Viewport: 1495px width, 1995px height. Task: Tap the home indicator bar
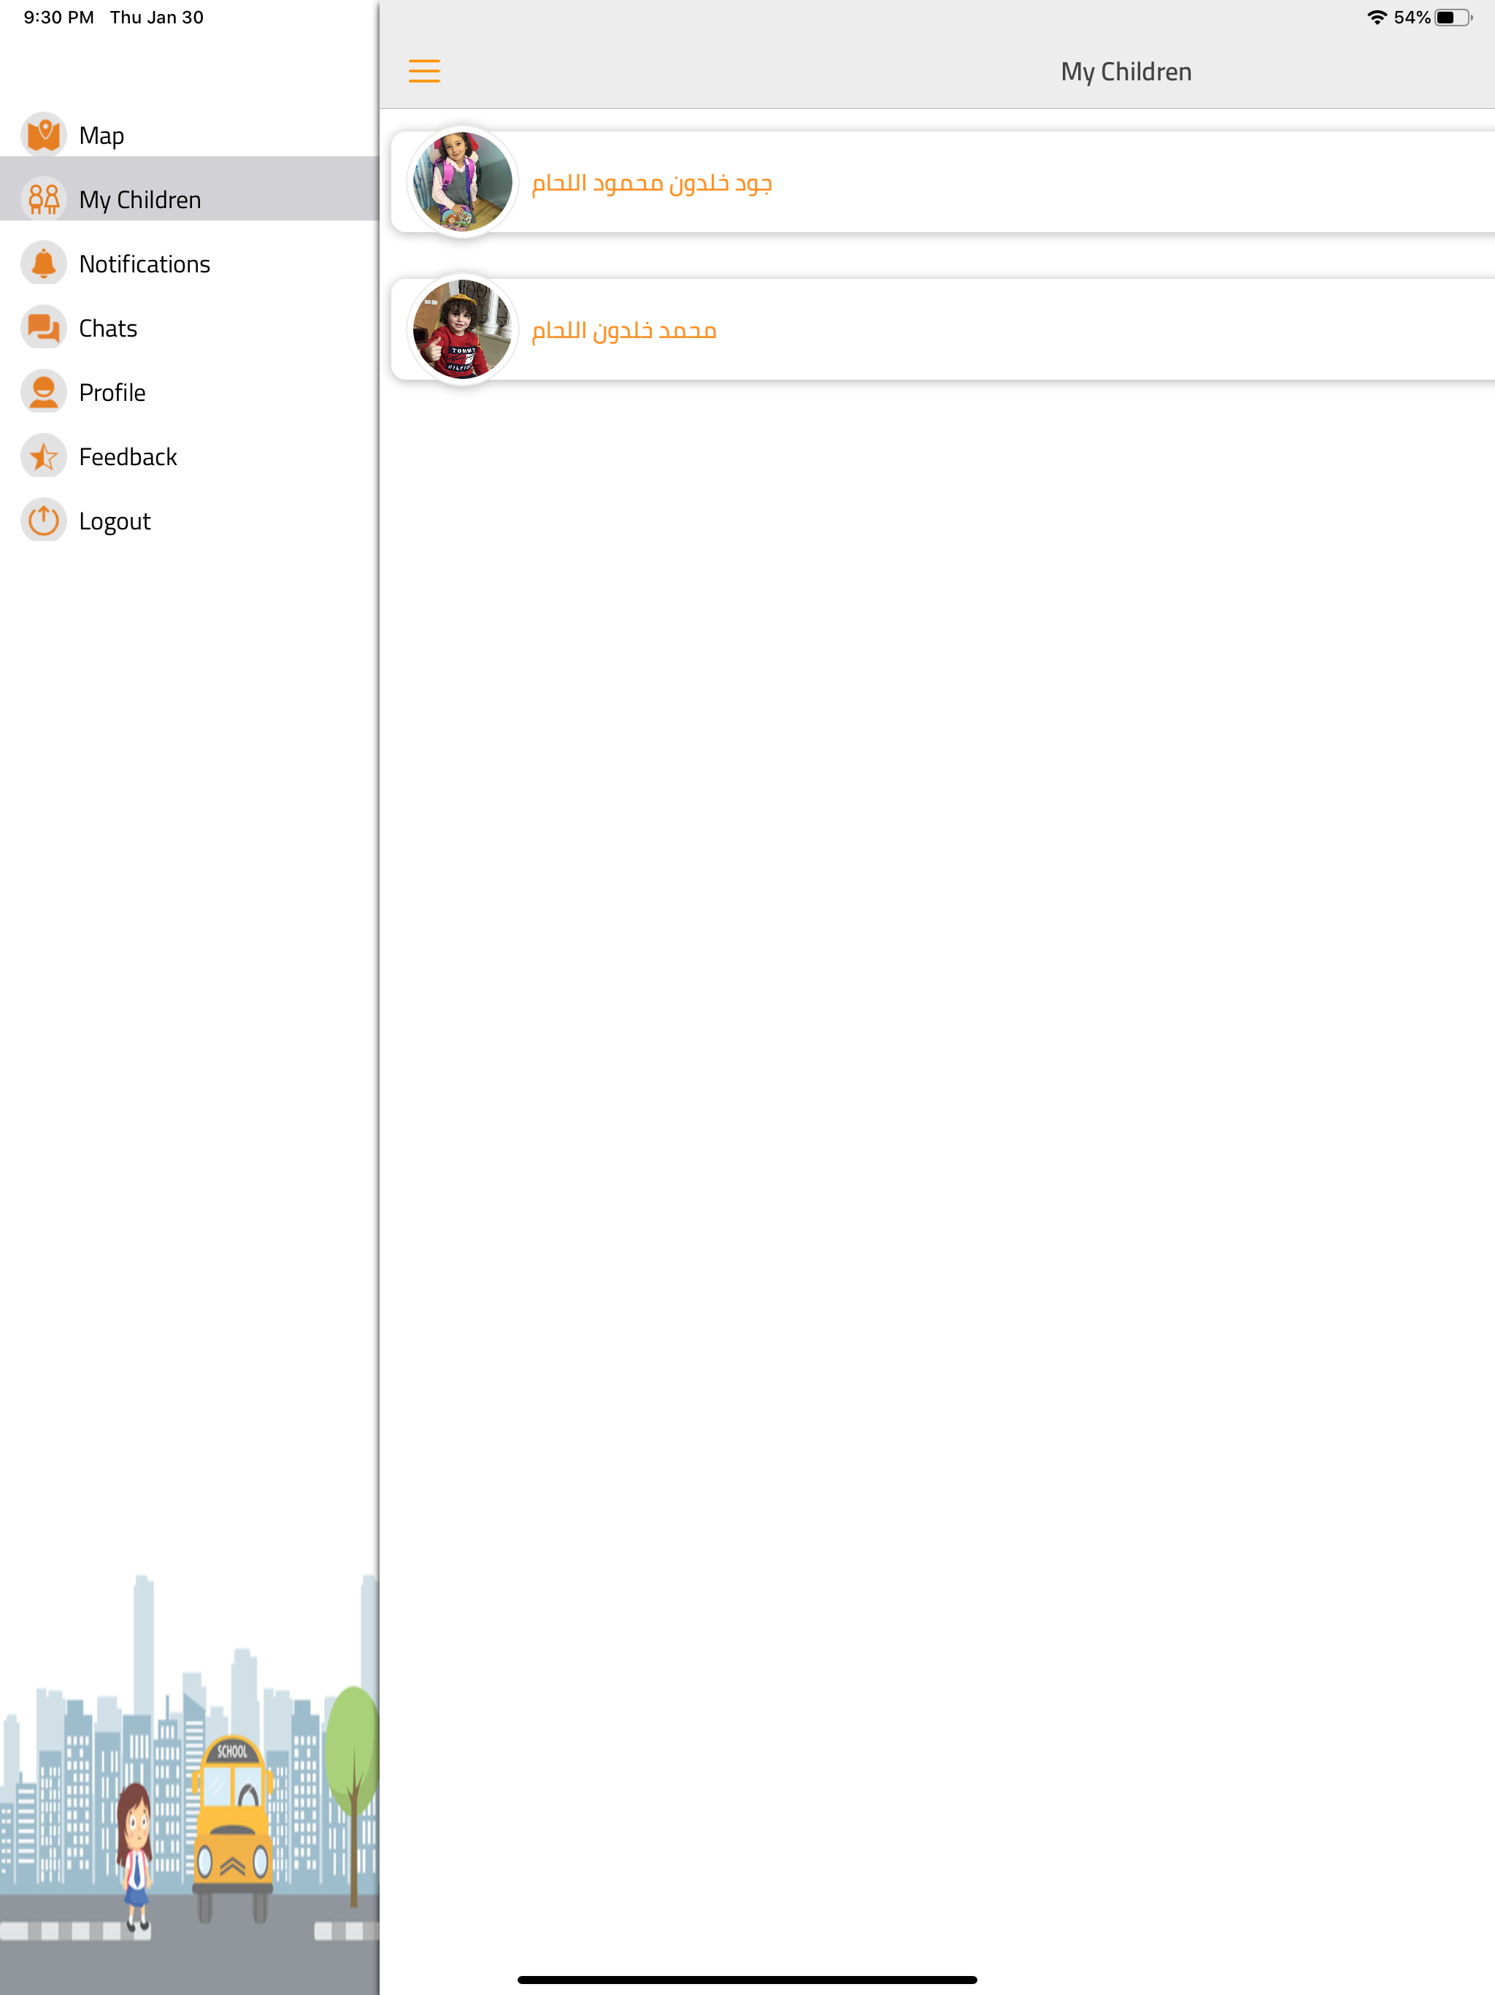point(747,1980)
